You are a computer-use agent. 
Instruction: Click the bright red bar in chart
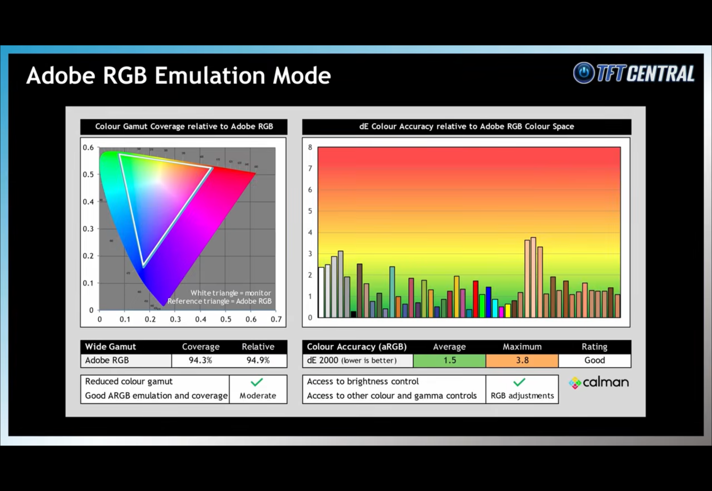tap(475, 299)
